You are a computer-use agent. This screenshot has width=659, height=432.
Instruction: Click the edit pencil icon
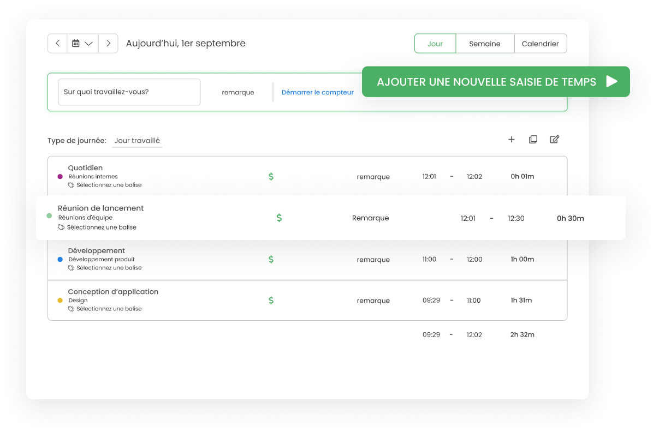(x=555, y=140)
